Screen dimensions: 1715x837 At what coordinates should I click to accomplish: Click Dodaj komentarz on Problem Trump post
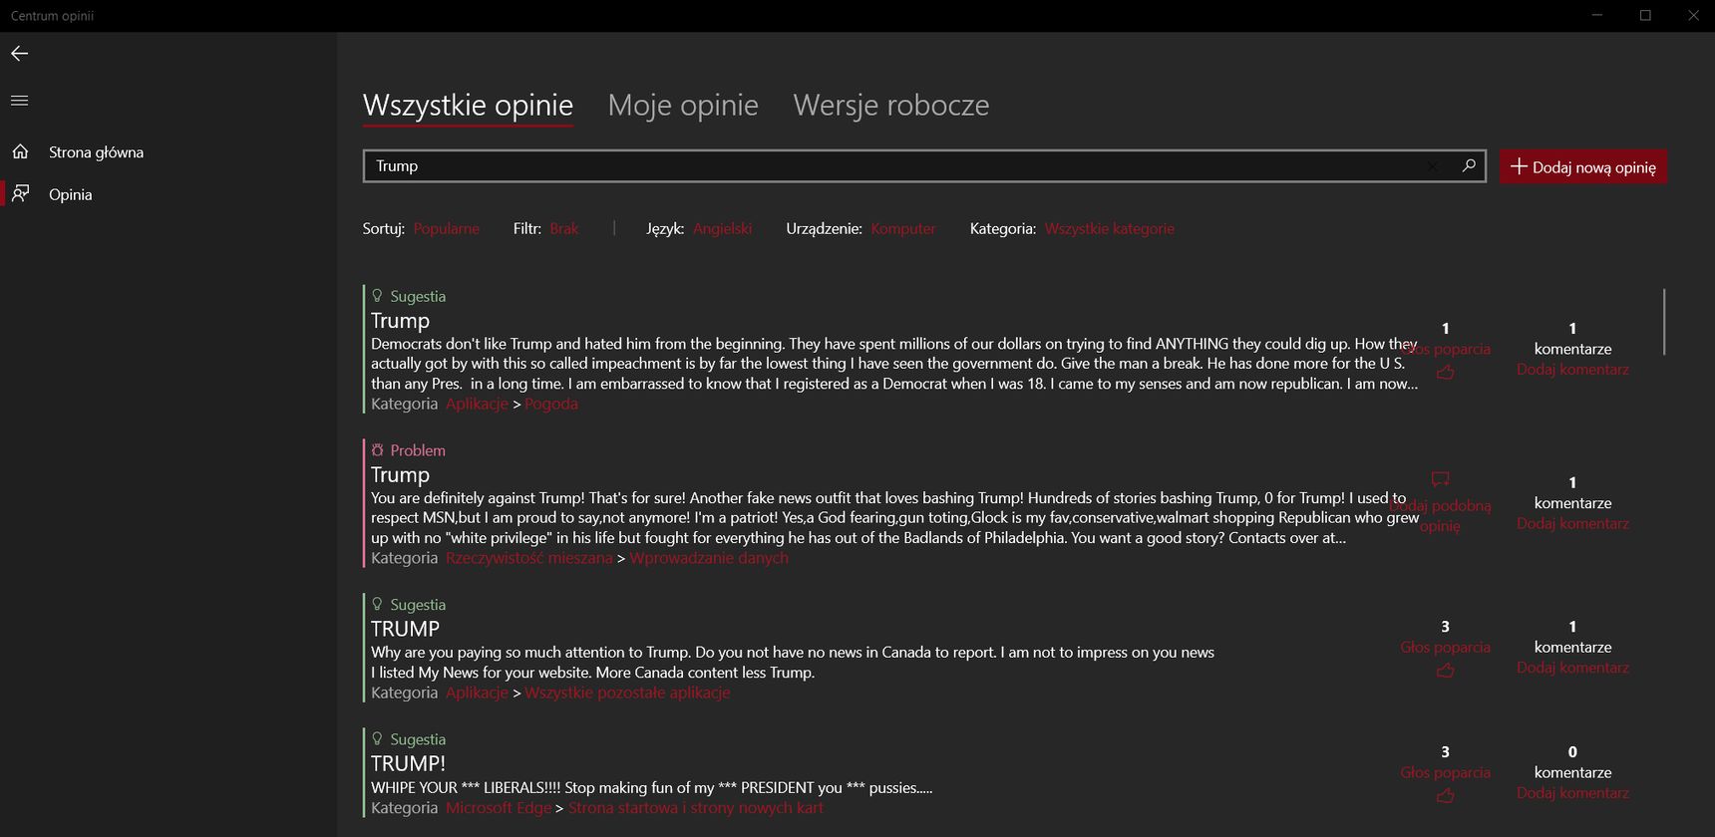click(x=1572, y=523)
